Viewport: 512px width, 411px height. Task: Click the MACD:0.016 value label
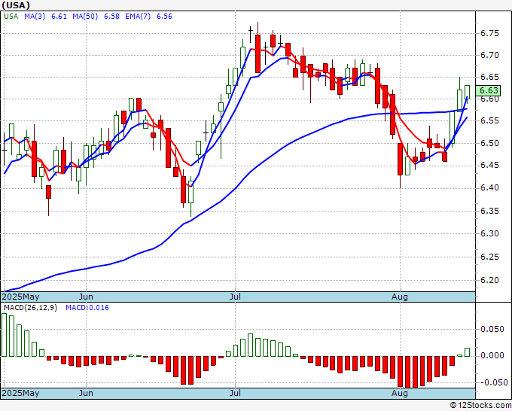pyautogui.click(x=87, y=308)
